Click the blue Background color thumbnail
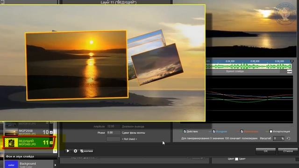This screenshot has height=168, width=299. [11, 165]
